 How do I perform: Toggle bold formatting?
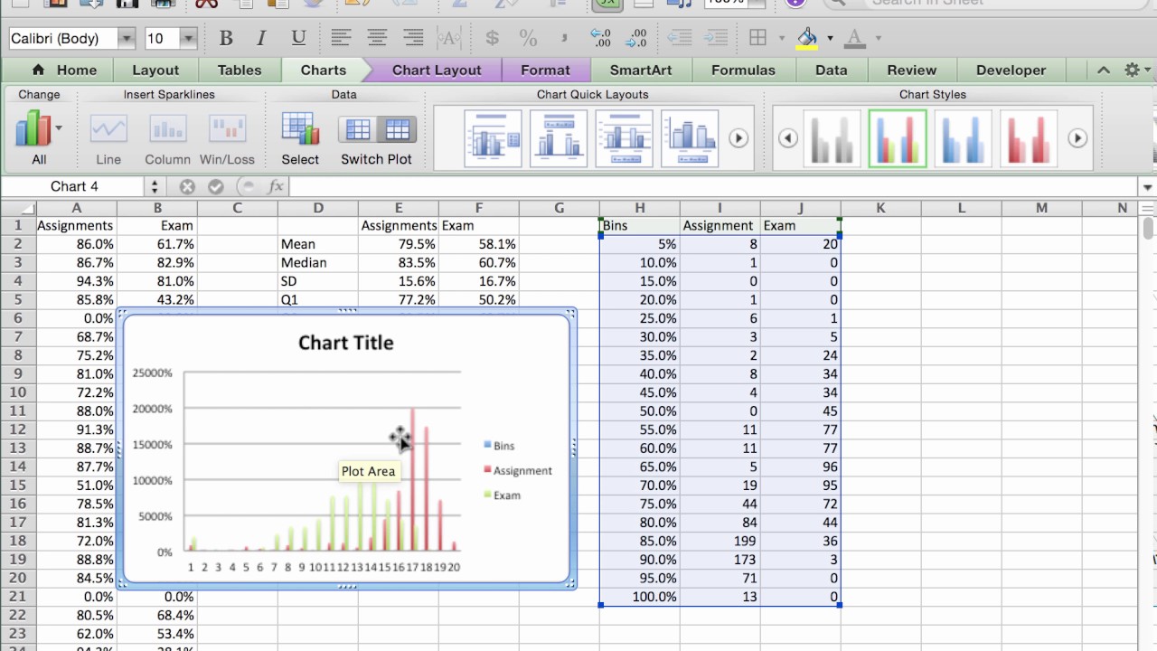226,38
